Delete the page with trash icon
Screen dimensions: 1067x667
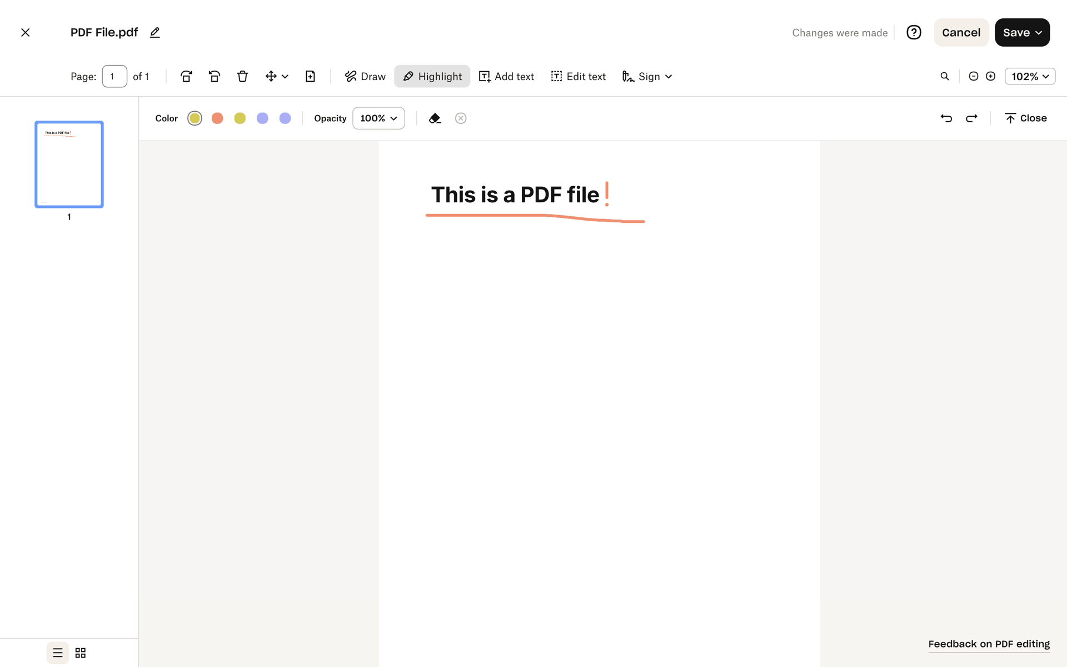tap(242, 77)
